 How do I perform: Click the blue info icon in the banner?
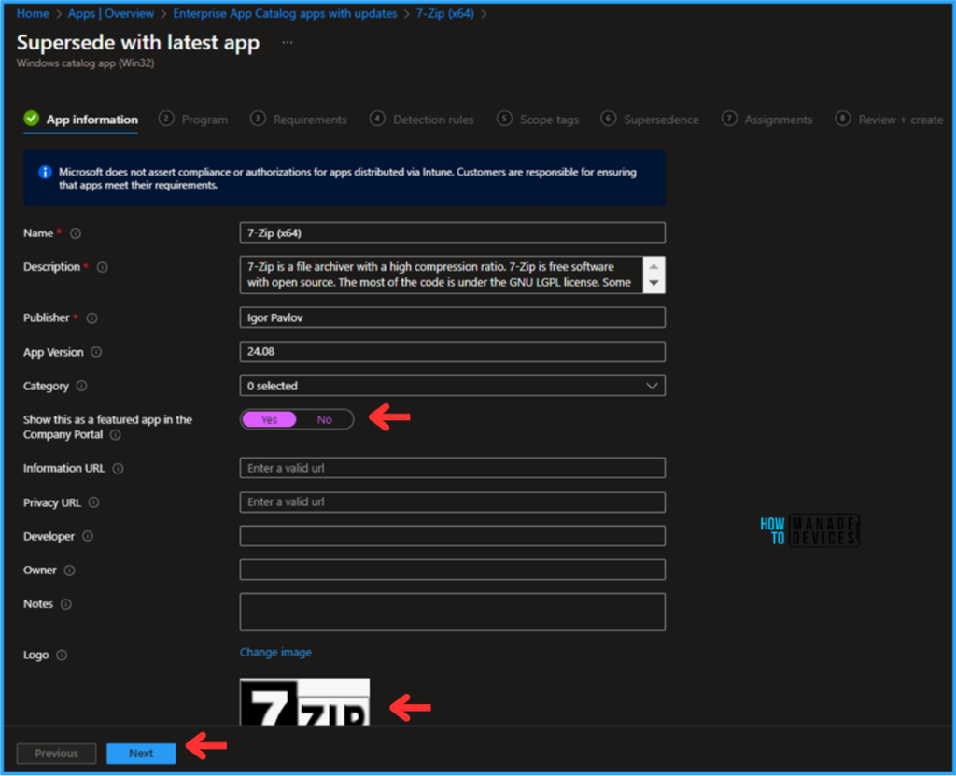pos(45,173)
